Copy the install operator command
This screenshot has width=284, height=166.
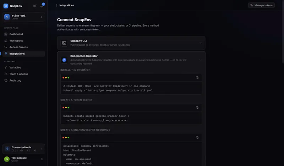(197, 78)
